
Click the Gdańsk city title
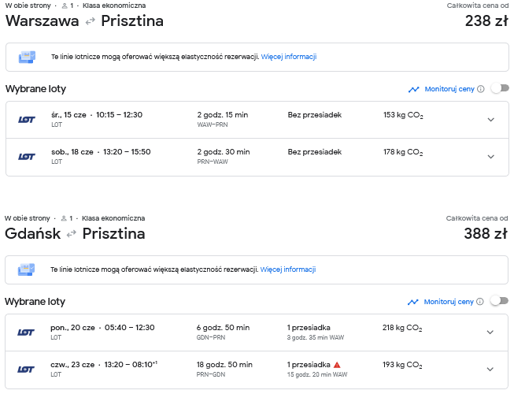[33, 233]
